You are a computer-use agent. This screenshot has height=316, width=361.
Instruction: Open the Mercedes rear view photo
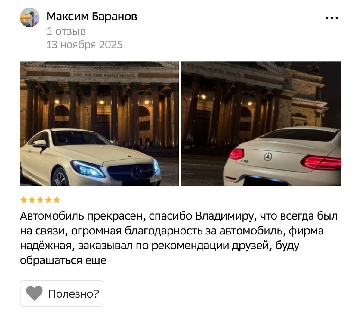click(261, 124)
